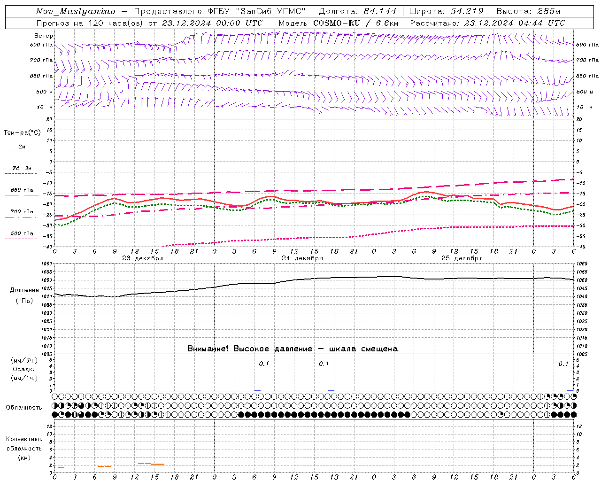
Task: Click the model name COSMO-RU / 6.6км
Action: tap(356, 23)
